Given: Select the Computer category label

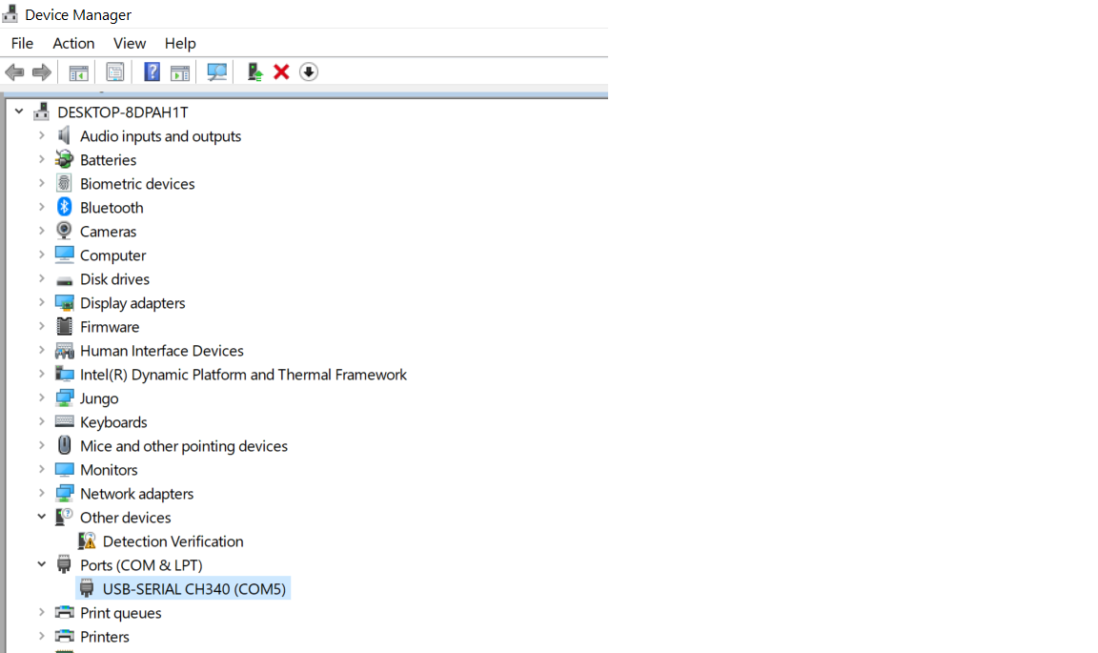Looking at the screenshot, I should coord(112,255).
